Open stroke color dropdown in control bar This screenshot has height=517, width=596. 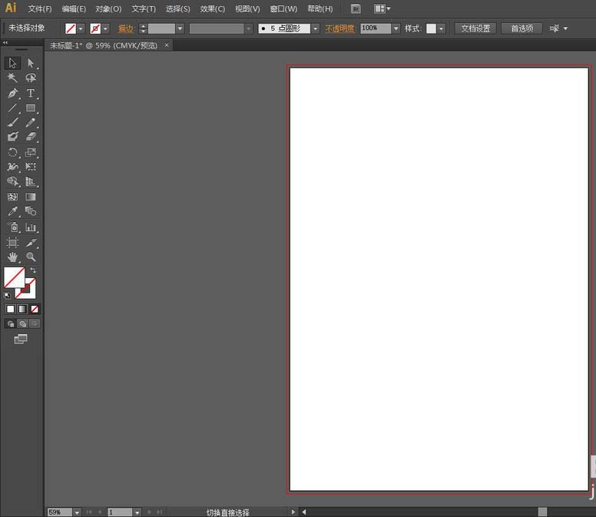(x=105, y=28)
